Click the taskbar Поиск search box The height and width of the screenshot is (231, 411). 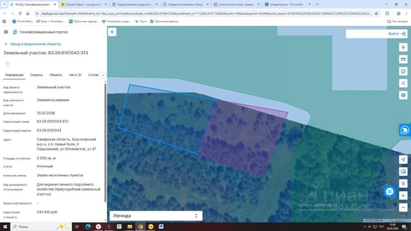(41, 227)
